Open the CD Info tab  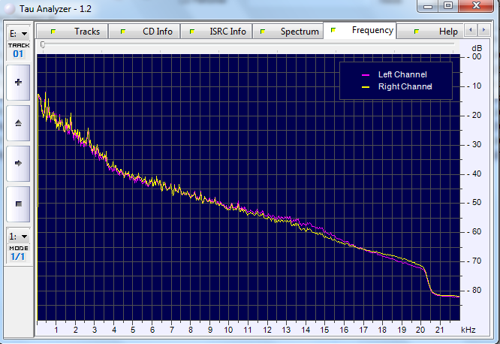[144, 32]
